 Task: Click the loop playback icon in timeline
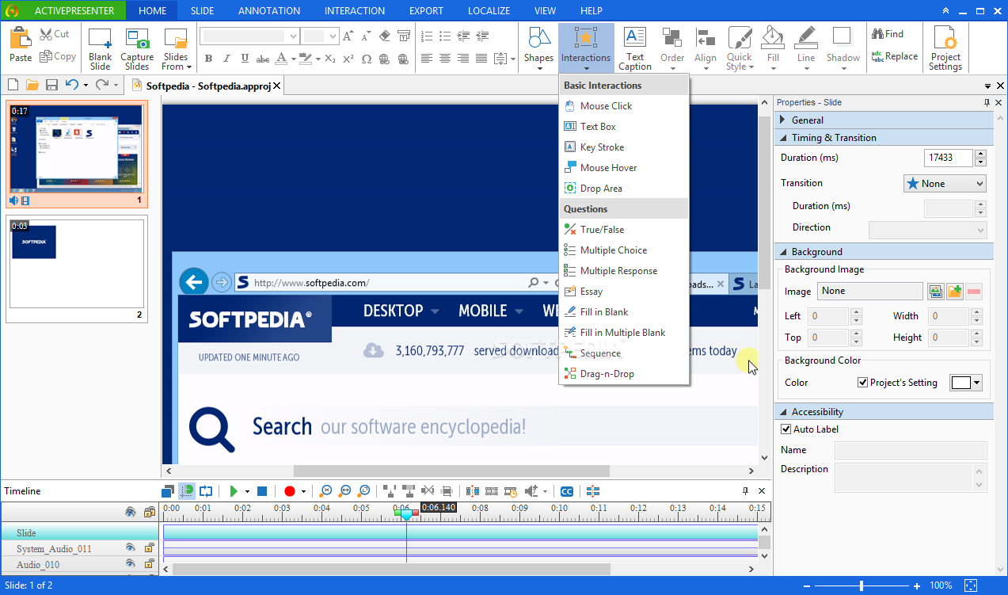[206, 491]
